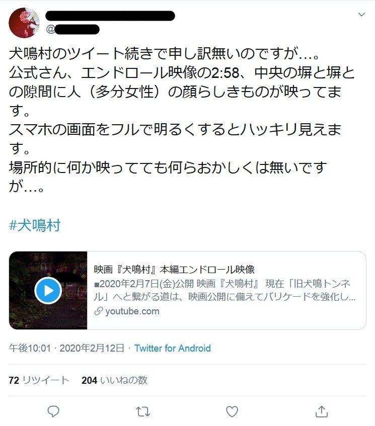Image resolution: width=375 pixels, height=426 pixels.
Task: Click the chain link icon beside youtube.com
Action: (99, 311)
